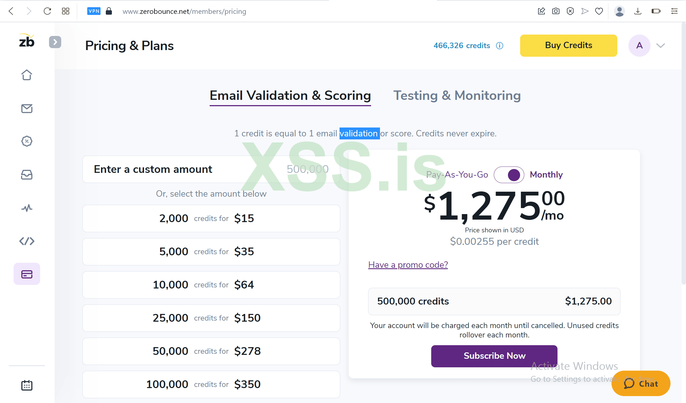Open the email validation envelope icon
Viewport: 686px width, 403px height.
tap(27, 108)
